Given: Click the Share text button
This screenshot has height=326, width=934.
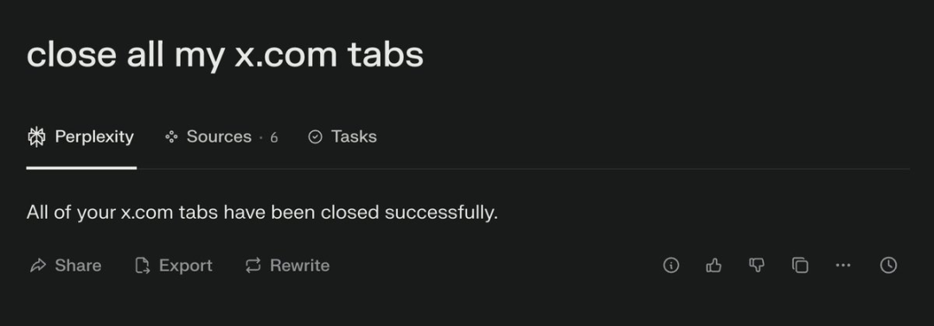Looking at the screenshot, I should (78, 265).
